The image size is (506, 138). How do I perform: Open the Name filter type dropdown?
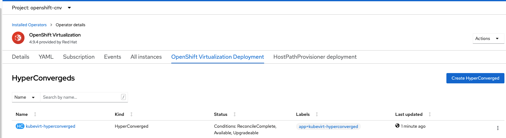[x=26, y=97]
